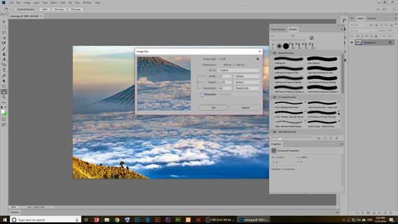Toggle the brush settings panel icon

click(312, 38)
